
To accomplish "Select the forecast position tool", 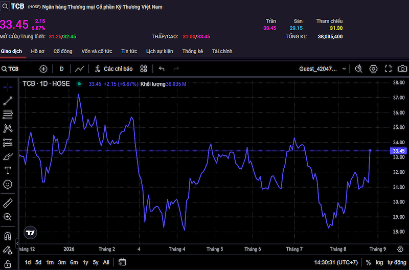I will (8, 143).
